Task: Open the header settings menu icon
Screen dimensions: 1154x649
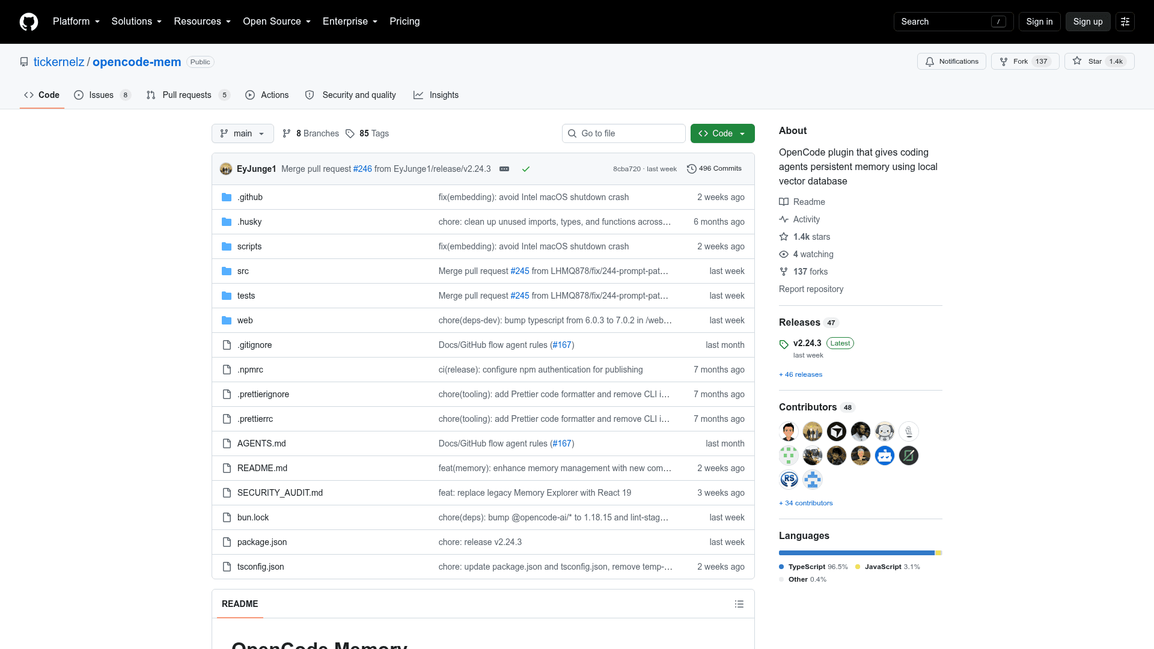Action: [1125, 22]
